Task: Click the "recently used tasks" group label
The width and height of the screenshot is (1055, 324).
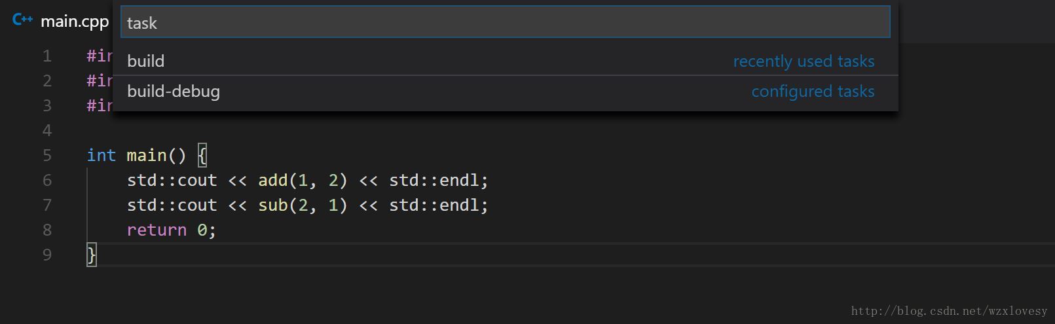Action: point(804,61)
